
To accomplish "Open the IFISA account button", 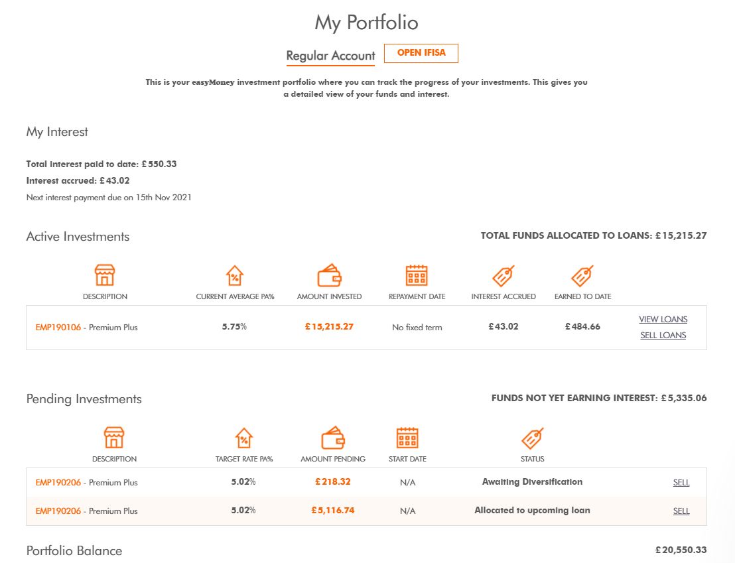I will pos(421,53).
